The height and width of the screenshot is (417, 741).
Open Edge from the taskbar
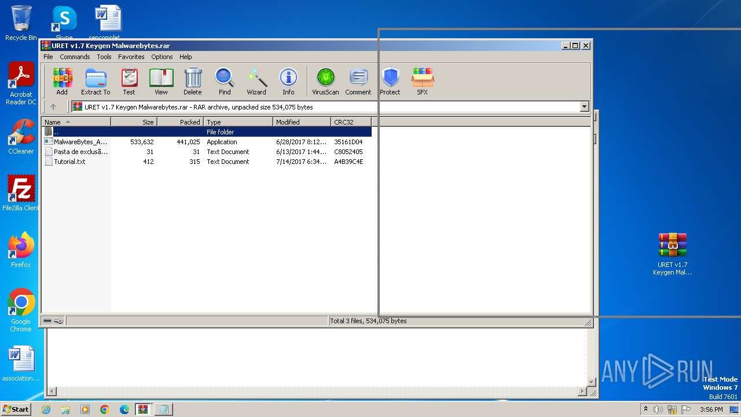coord(124,409)
